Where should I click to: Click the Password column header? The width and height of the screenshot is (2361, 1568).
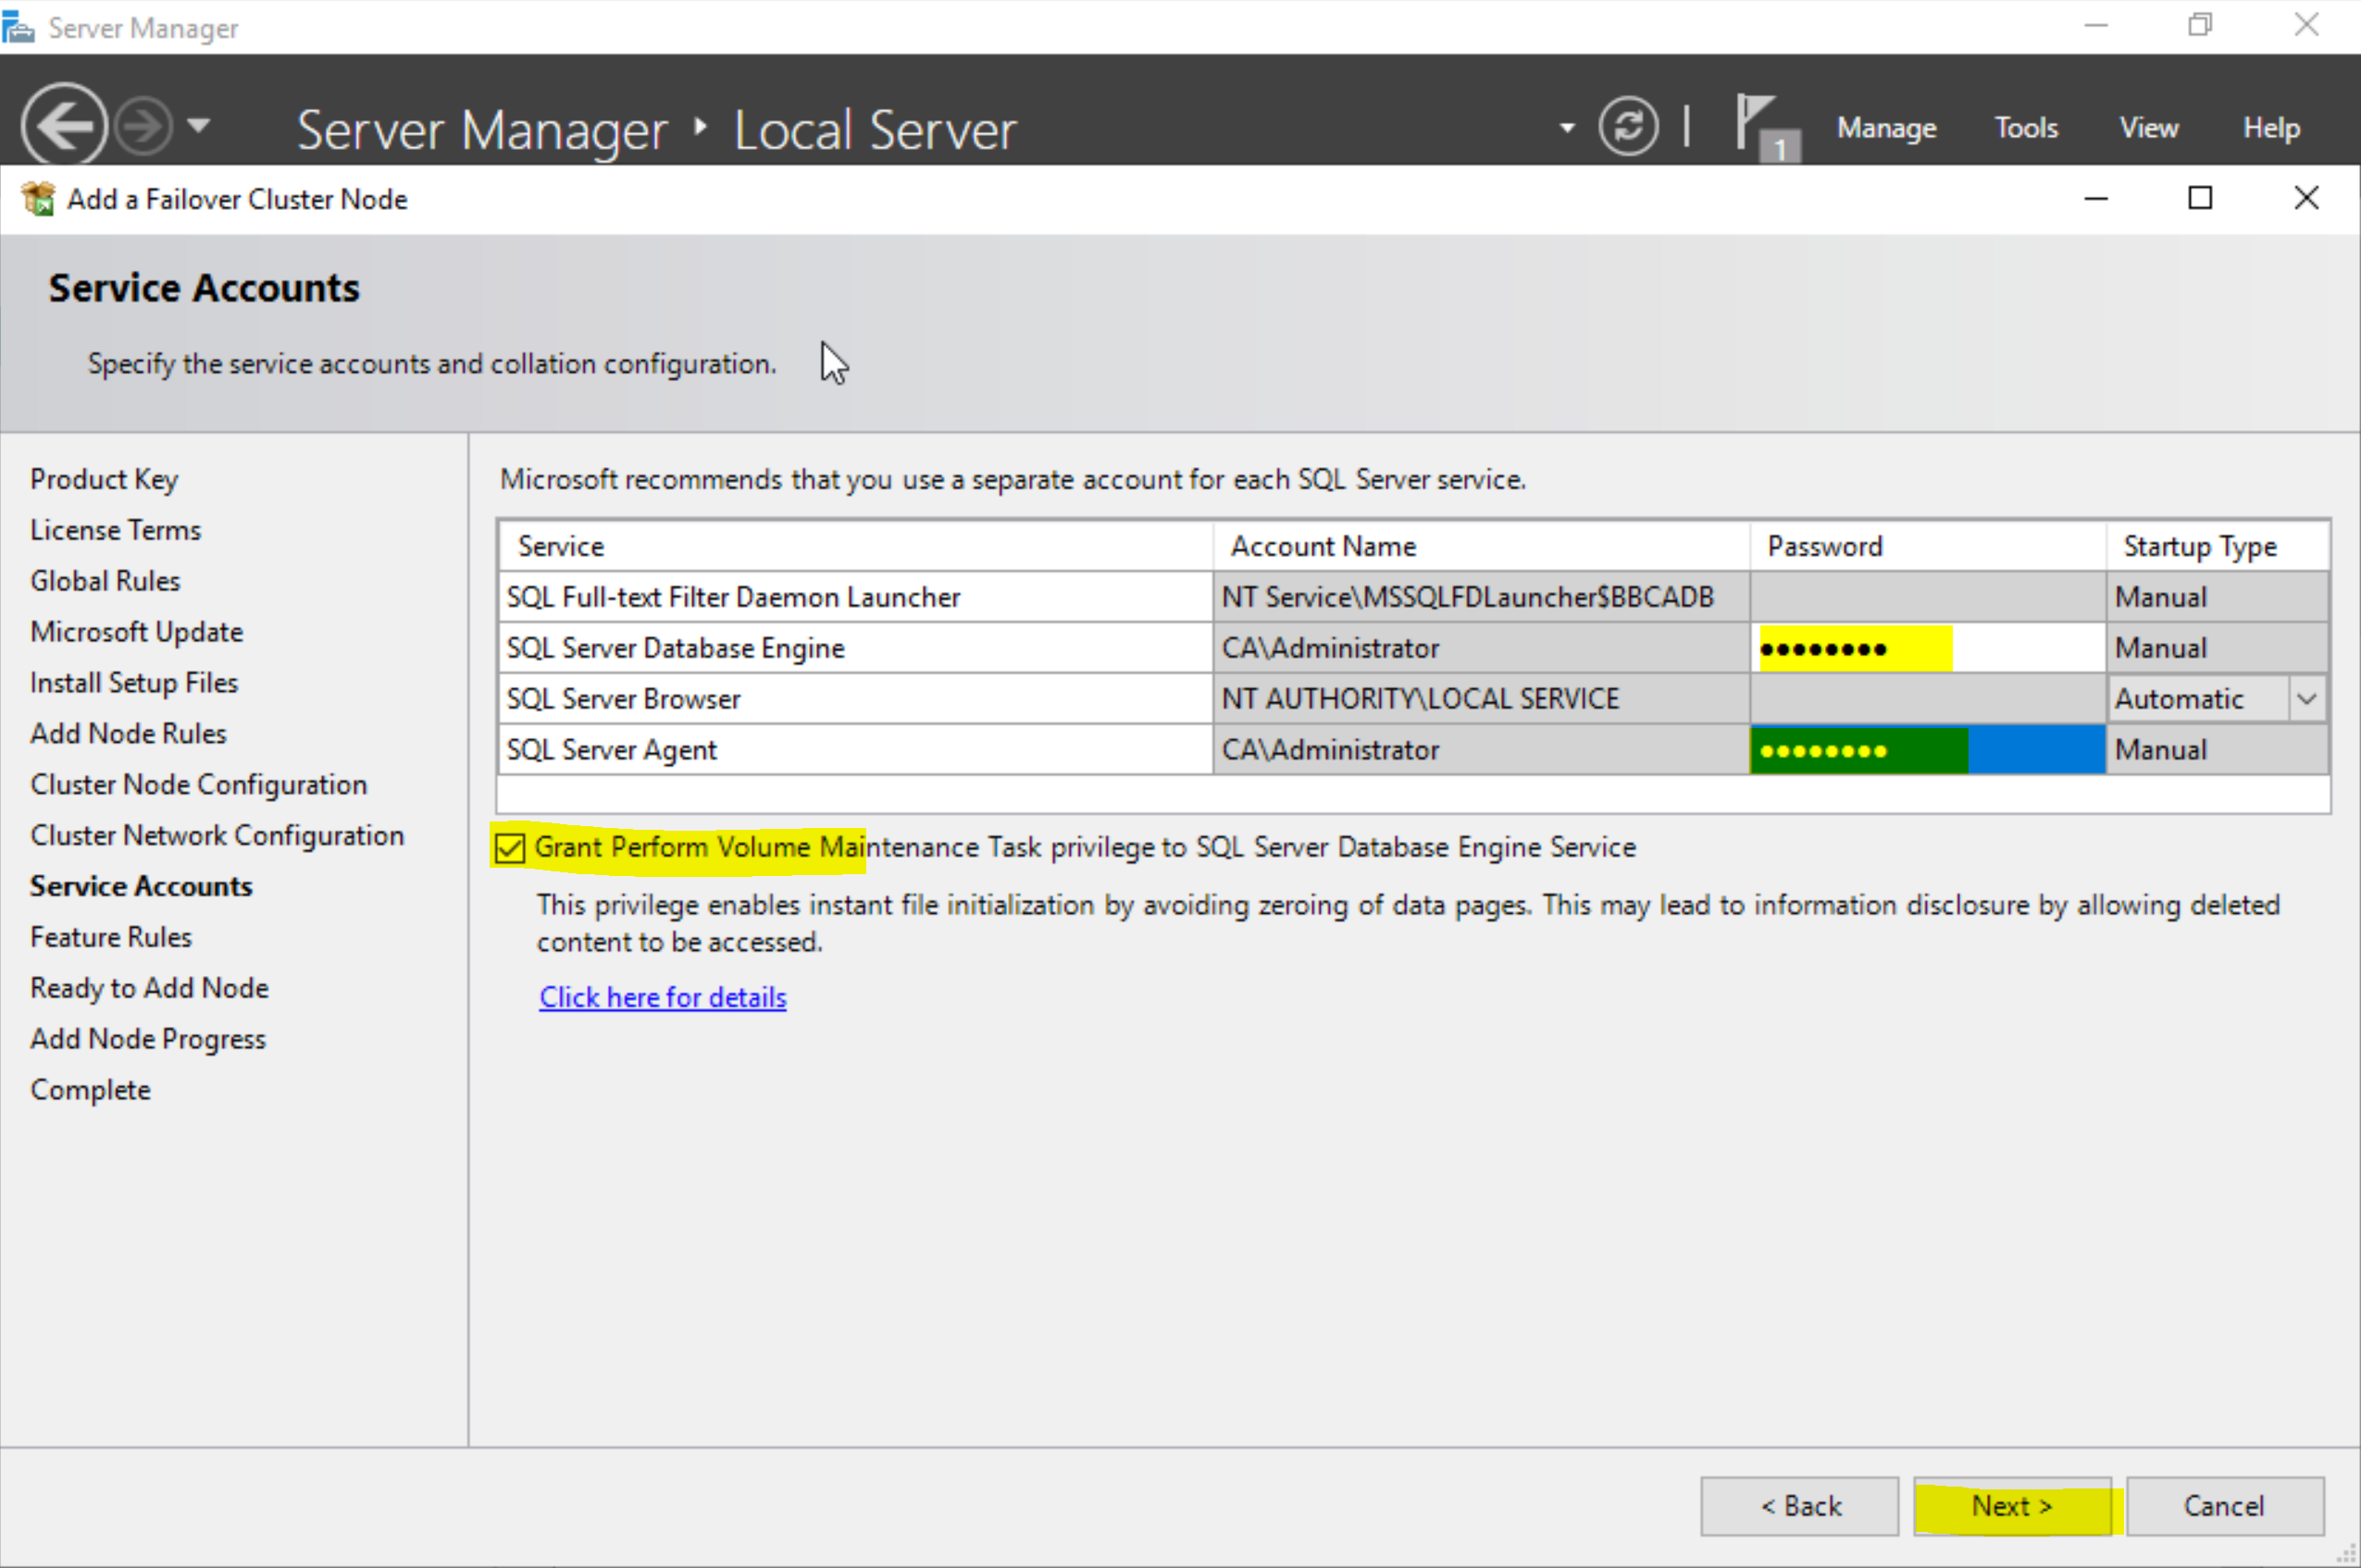pyautogui.click(x=1929, y=546)
